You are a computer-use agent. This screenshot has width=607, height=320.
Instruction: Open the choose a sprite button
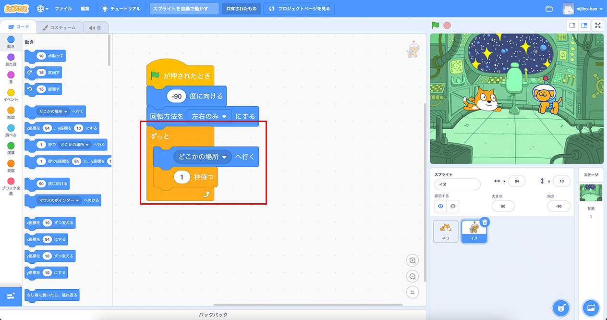pos(560,307)
